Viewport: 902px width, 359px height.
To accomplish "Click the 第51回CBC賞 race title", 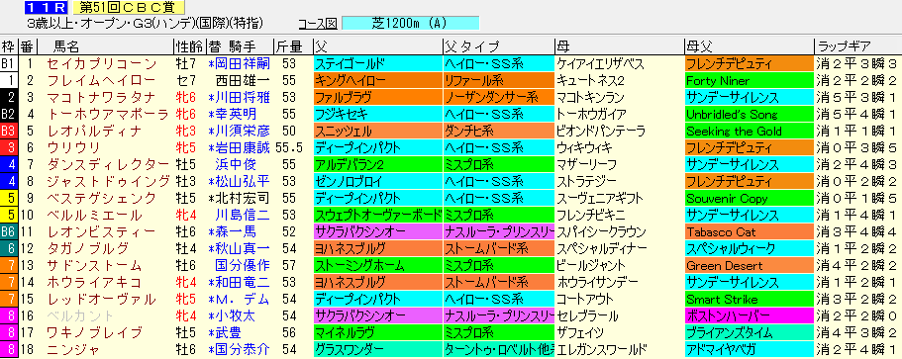I will 129,8.
